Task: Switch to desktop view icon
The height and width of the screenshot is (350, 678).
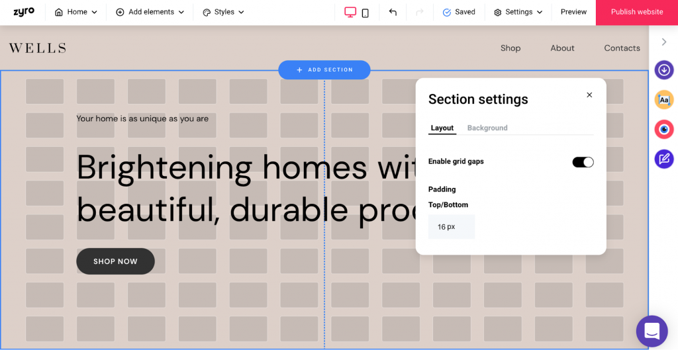Action: click(350, 12)
